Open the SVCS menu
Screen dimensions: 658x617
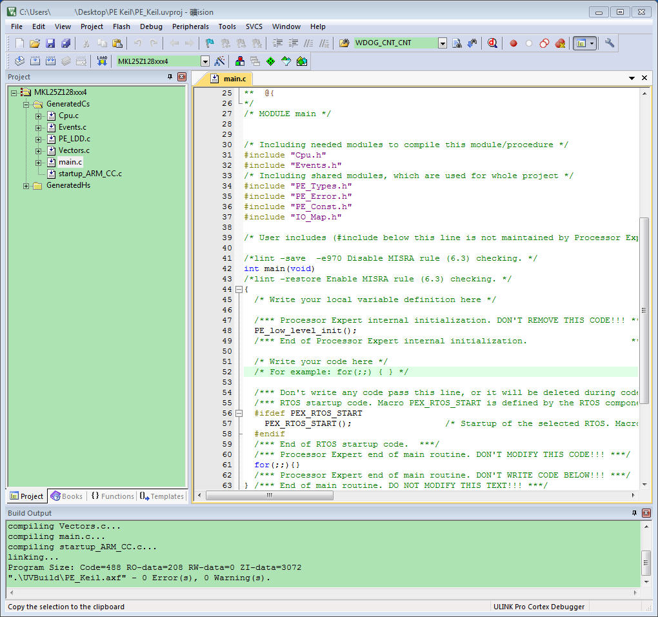[254, 26]
